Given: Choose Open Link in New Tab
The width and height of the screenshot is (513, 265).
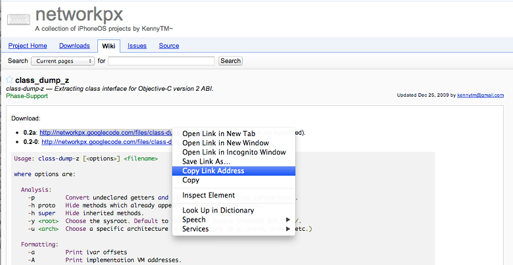Looking at the screenshot, I should (218, 133).
